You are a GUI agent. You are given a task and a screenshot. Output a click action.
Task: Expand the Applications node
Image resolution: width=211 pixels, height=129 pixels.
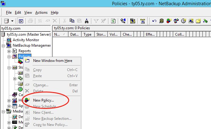pyautogui.click(x=9, y=106)
